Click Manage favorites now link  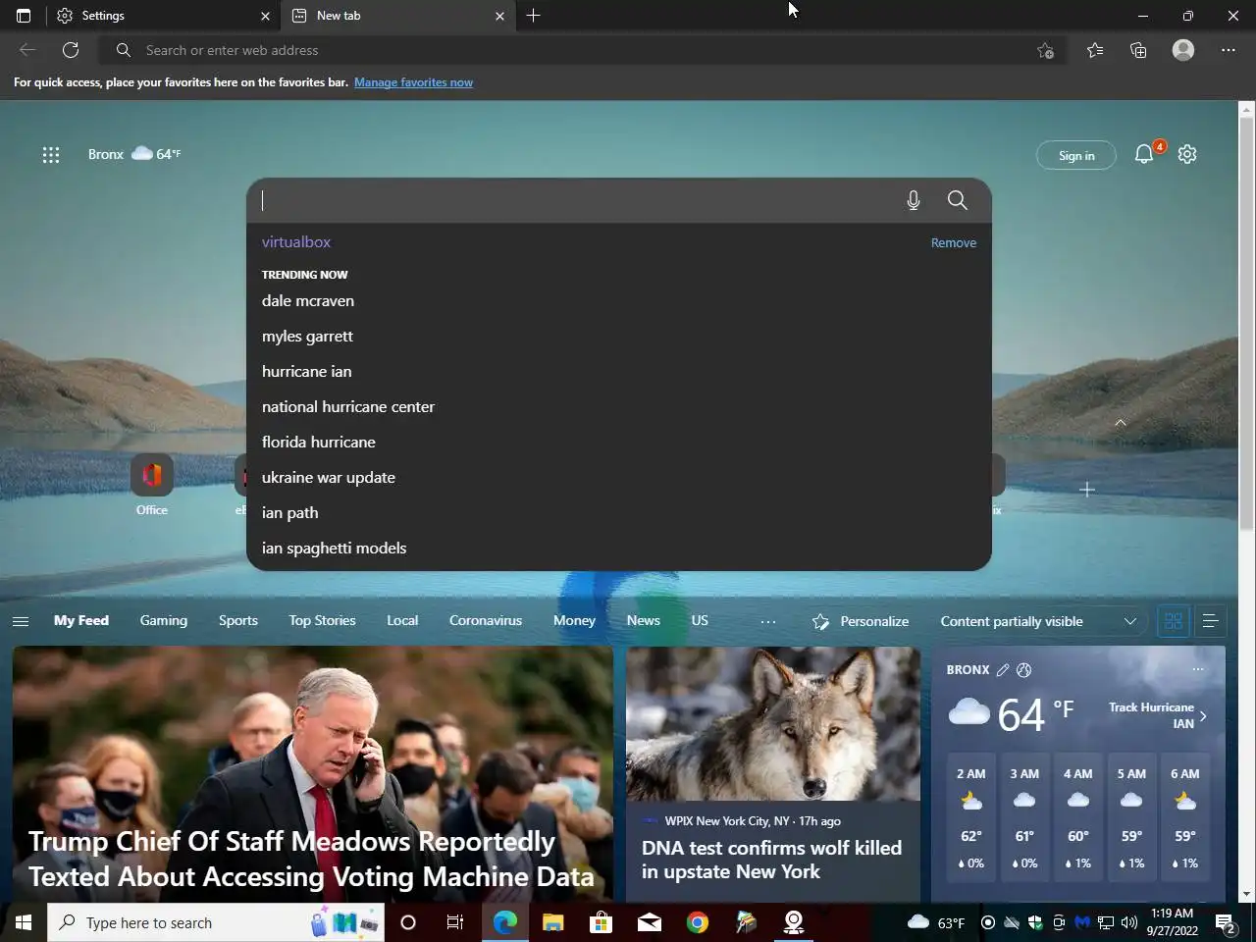413,82
